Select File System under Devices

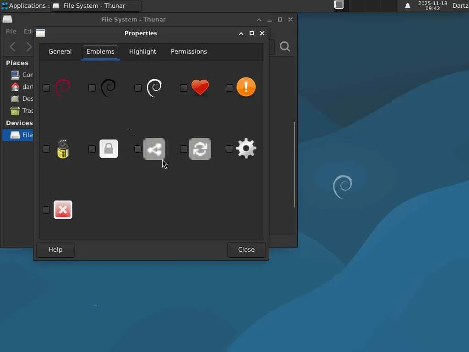click(x=18, y=135)
